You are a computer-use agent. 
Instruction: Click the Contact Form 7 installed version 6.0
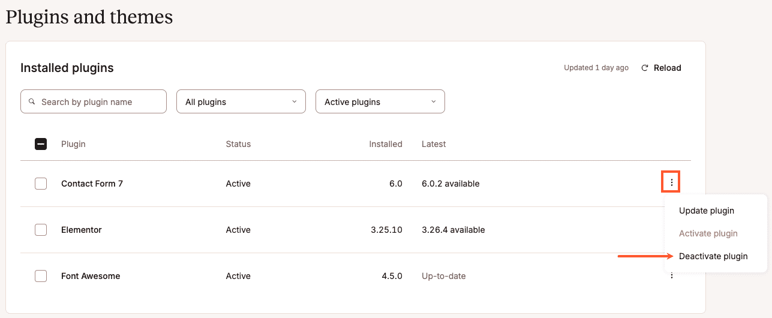[396, 184]
